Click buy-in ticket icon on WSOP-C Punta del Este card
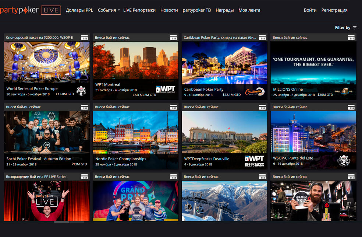 click(351, 107)
